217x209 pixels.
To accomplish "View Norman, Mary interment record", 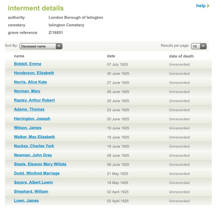I will [27, 91].
